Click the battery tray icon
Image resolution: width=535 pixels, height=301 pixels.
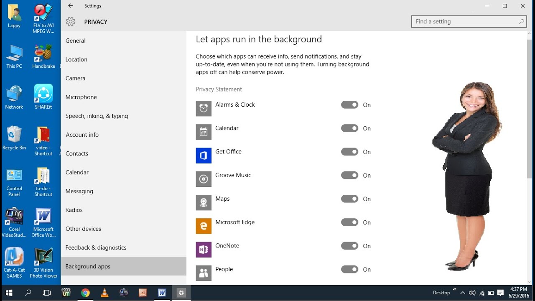coord(491,293)
